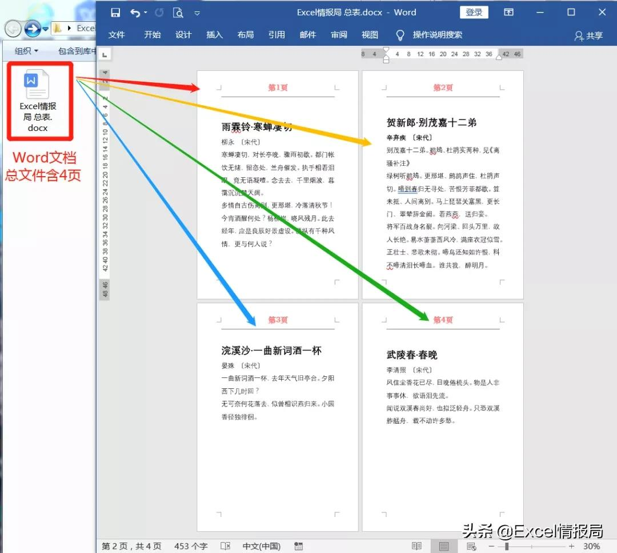
Task: Click the Redo/Repeat icon
Action: tap(159, 13)
